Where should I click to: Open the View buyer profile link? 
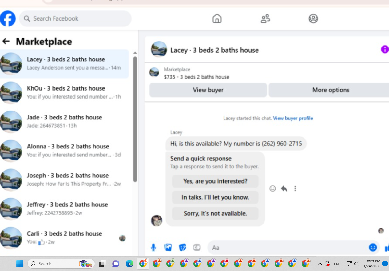click(x=293, y=118)
